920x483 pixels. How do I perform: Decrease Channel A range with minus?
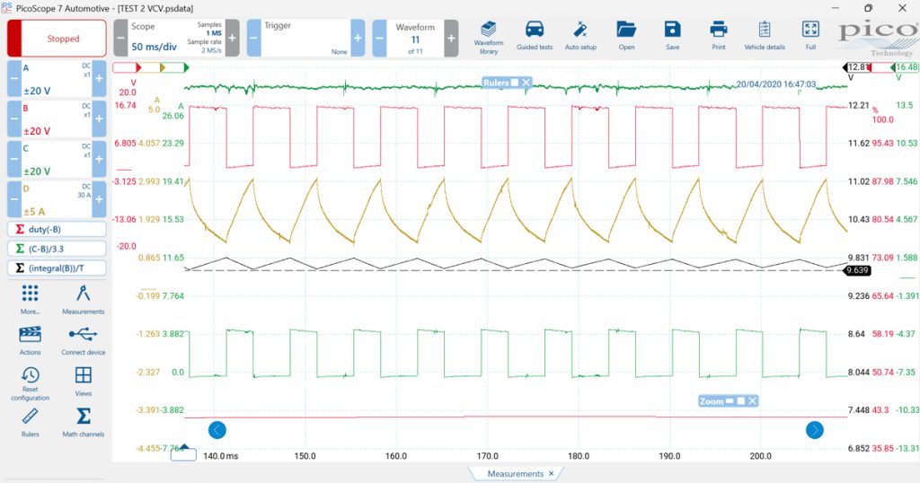pyautogui.click(x=14, y=78)
